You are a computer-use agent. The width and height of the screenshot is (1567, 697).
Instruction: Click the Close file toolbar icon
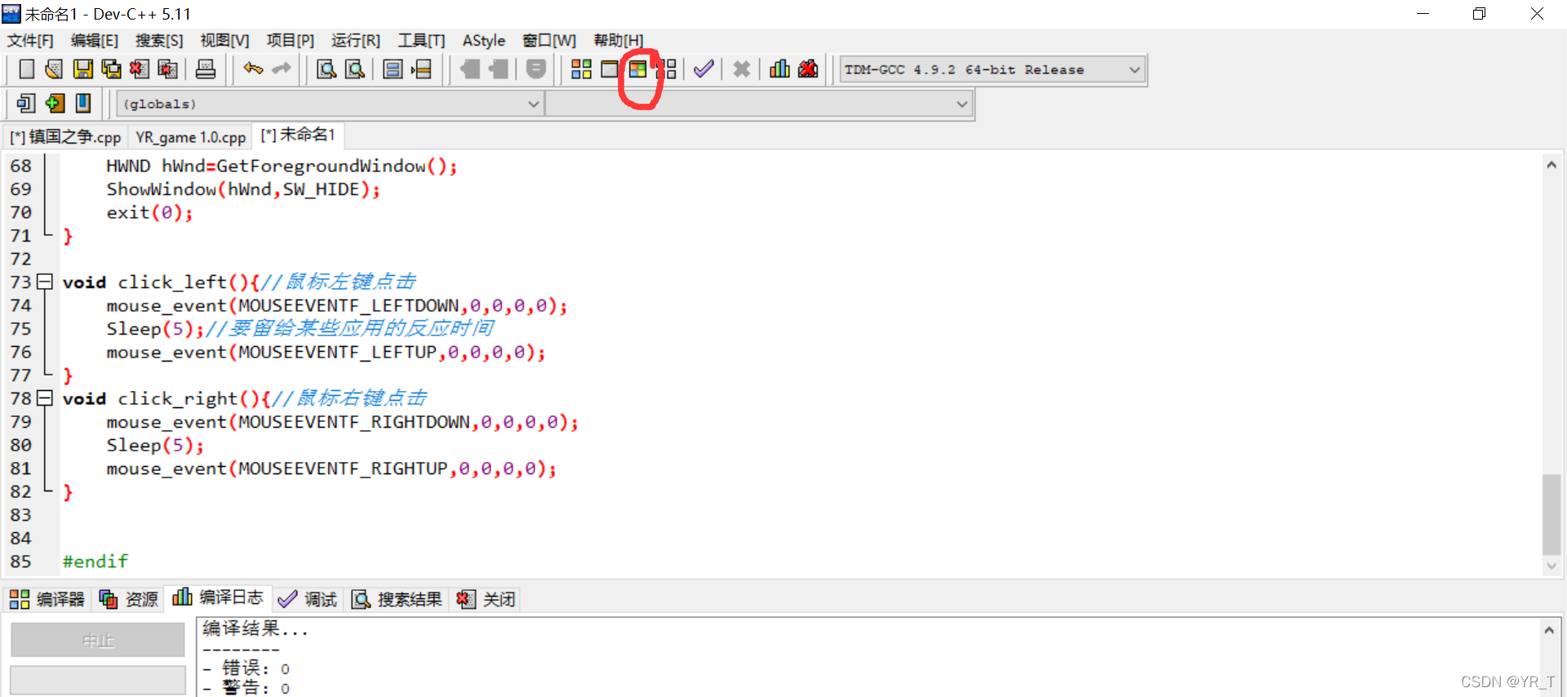[x=140, y=69]
